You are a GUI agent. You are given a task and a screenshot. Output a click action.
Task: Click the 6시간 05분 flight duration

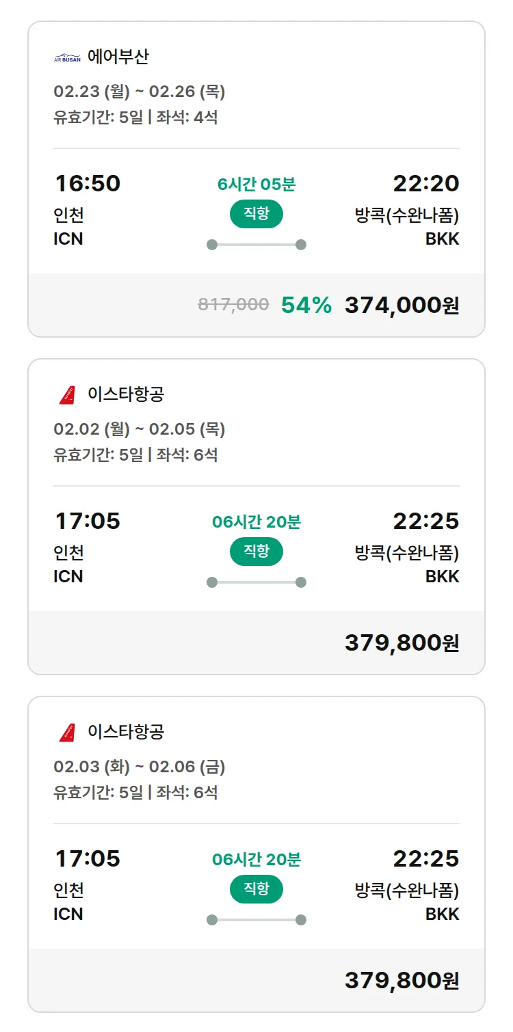click(x=256, y=185)
